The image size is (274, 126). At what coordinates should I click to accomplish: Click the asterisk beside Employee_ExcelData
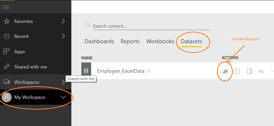point(149,71)
